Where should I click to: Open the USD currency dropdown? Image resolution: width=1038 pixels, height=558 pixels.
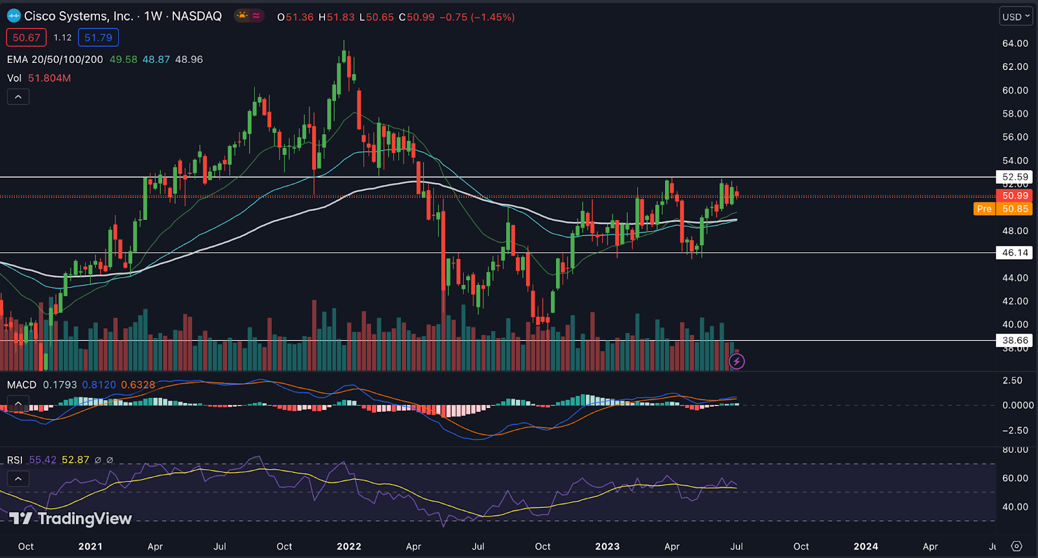click(1015, 17)
